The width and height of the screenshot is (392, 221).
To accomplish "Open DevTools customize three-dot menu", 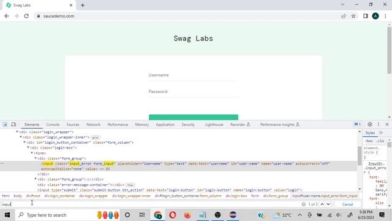I will 379,125.
